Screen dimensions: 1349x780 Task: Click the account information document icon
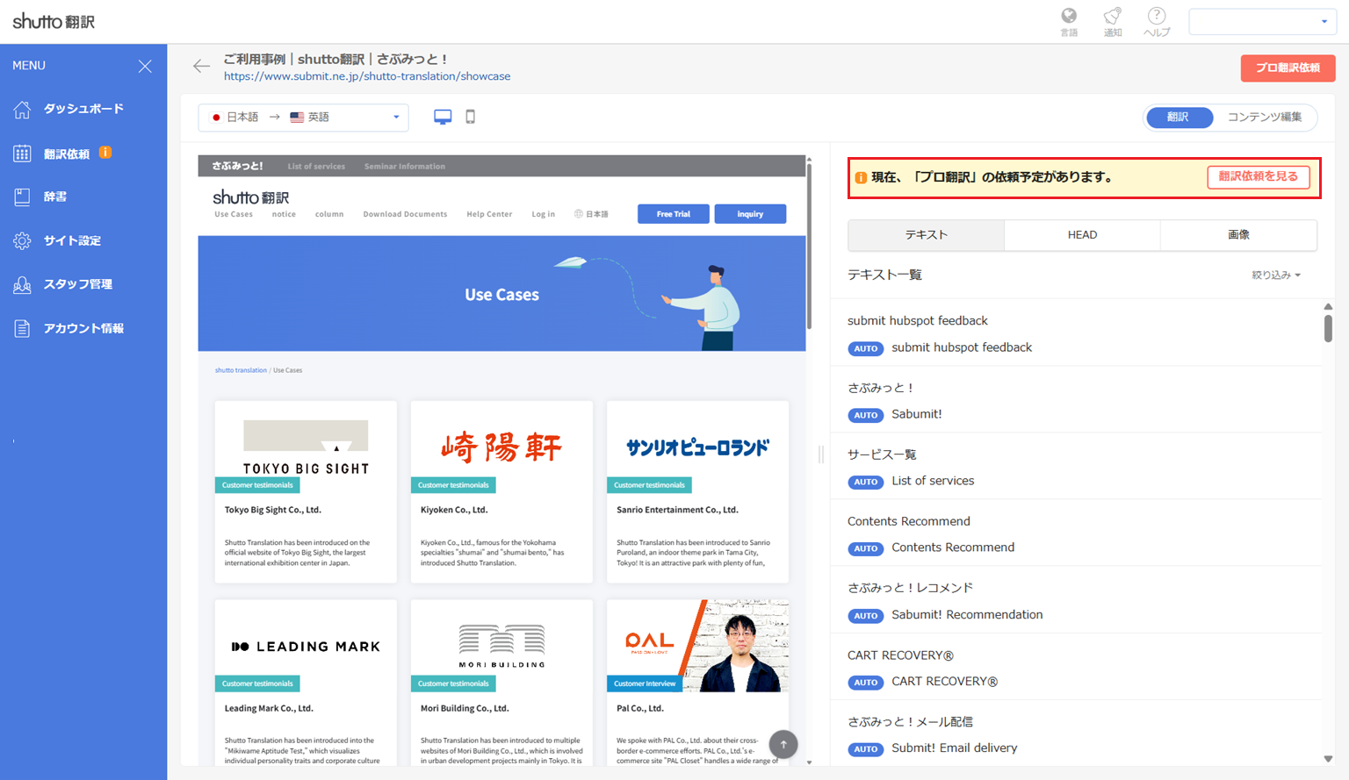tap(22, 329)
